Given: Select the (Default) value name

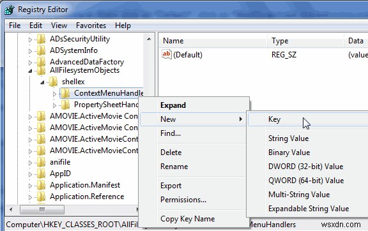Looking at the screenshot, I should (188, 55).
